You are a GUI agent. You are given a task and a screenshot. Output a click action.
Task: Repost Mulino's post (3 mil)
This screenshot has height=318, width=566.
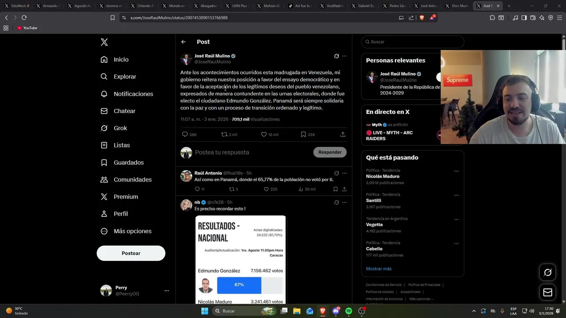tap(229, 134)
